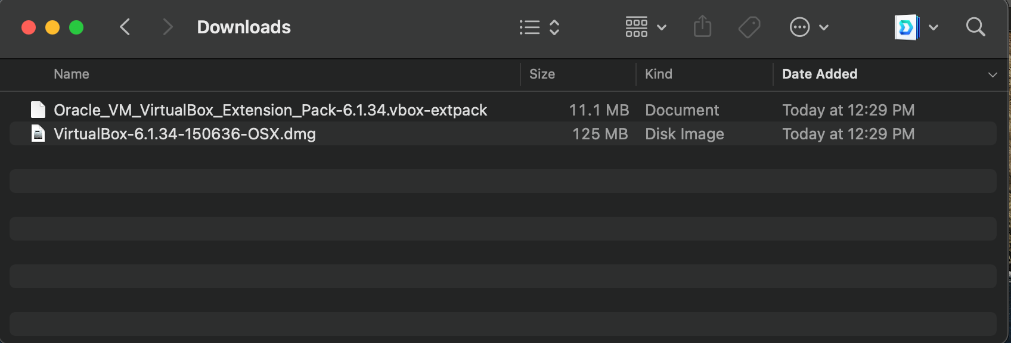
Task: Click the green full-screen window button
Action: [x=76, y=27]
